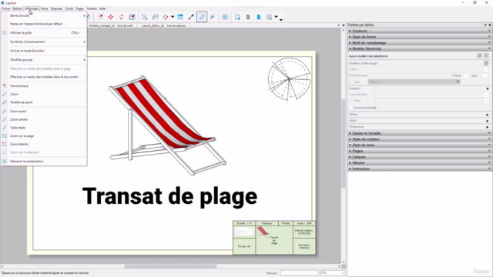Expand the Motif de remplissage panel
Screen dimensions: 493x277
click(350, 43)
